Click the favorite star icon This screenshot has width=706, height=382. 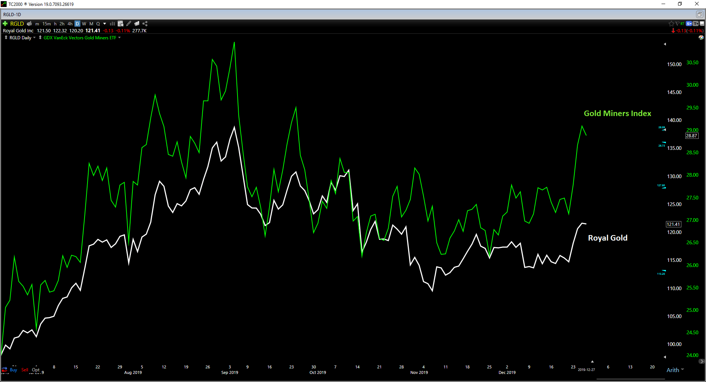pos(671,24)
